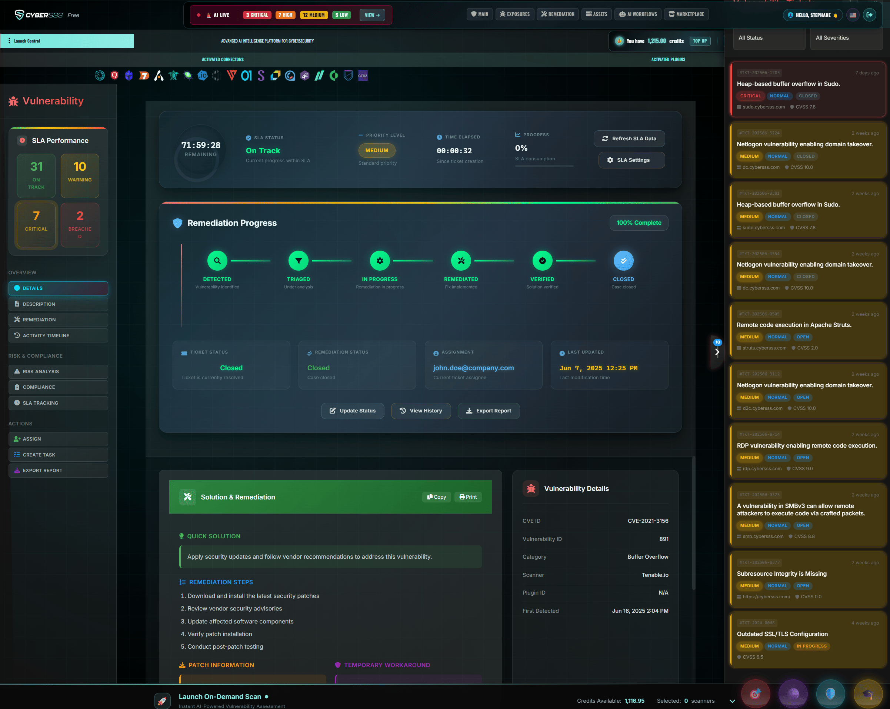Click the TRIAGED step filter icon
The height and width of the screenshot is (709, 890).
(299, 260)
